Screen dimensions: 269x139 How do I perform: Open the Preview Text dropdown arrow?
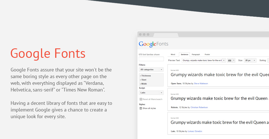(x=224, y=60)
